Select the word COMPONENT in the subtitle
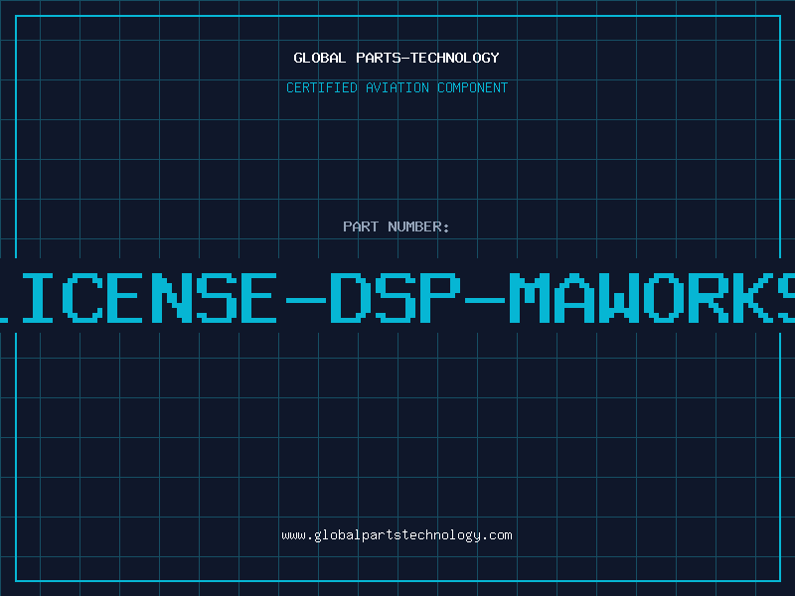The width and height of the screenshot is (795, 596). [x=473, y=87]
